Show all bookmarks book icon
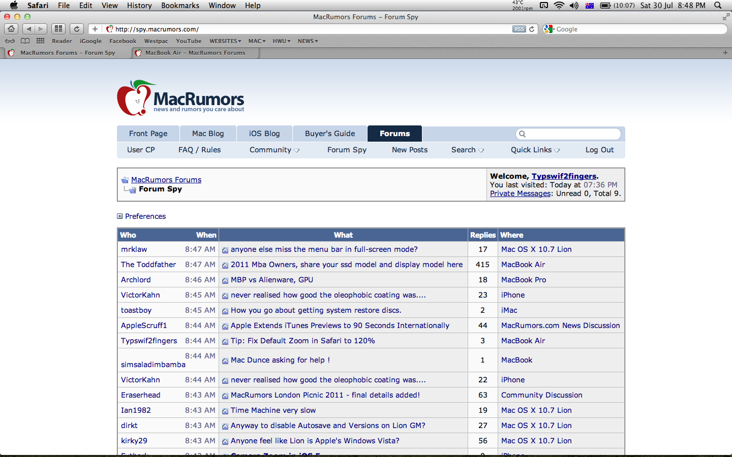The width and height of the screenshot is (732, 457). 25,41
